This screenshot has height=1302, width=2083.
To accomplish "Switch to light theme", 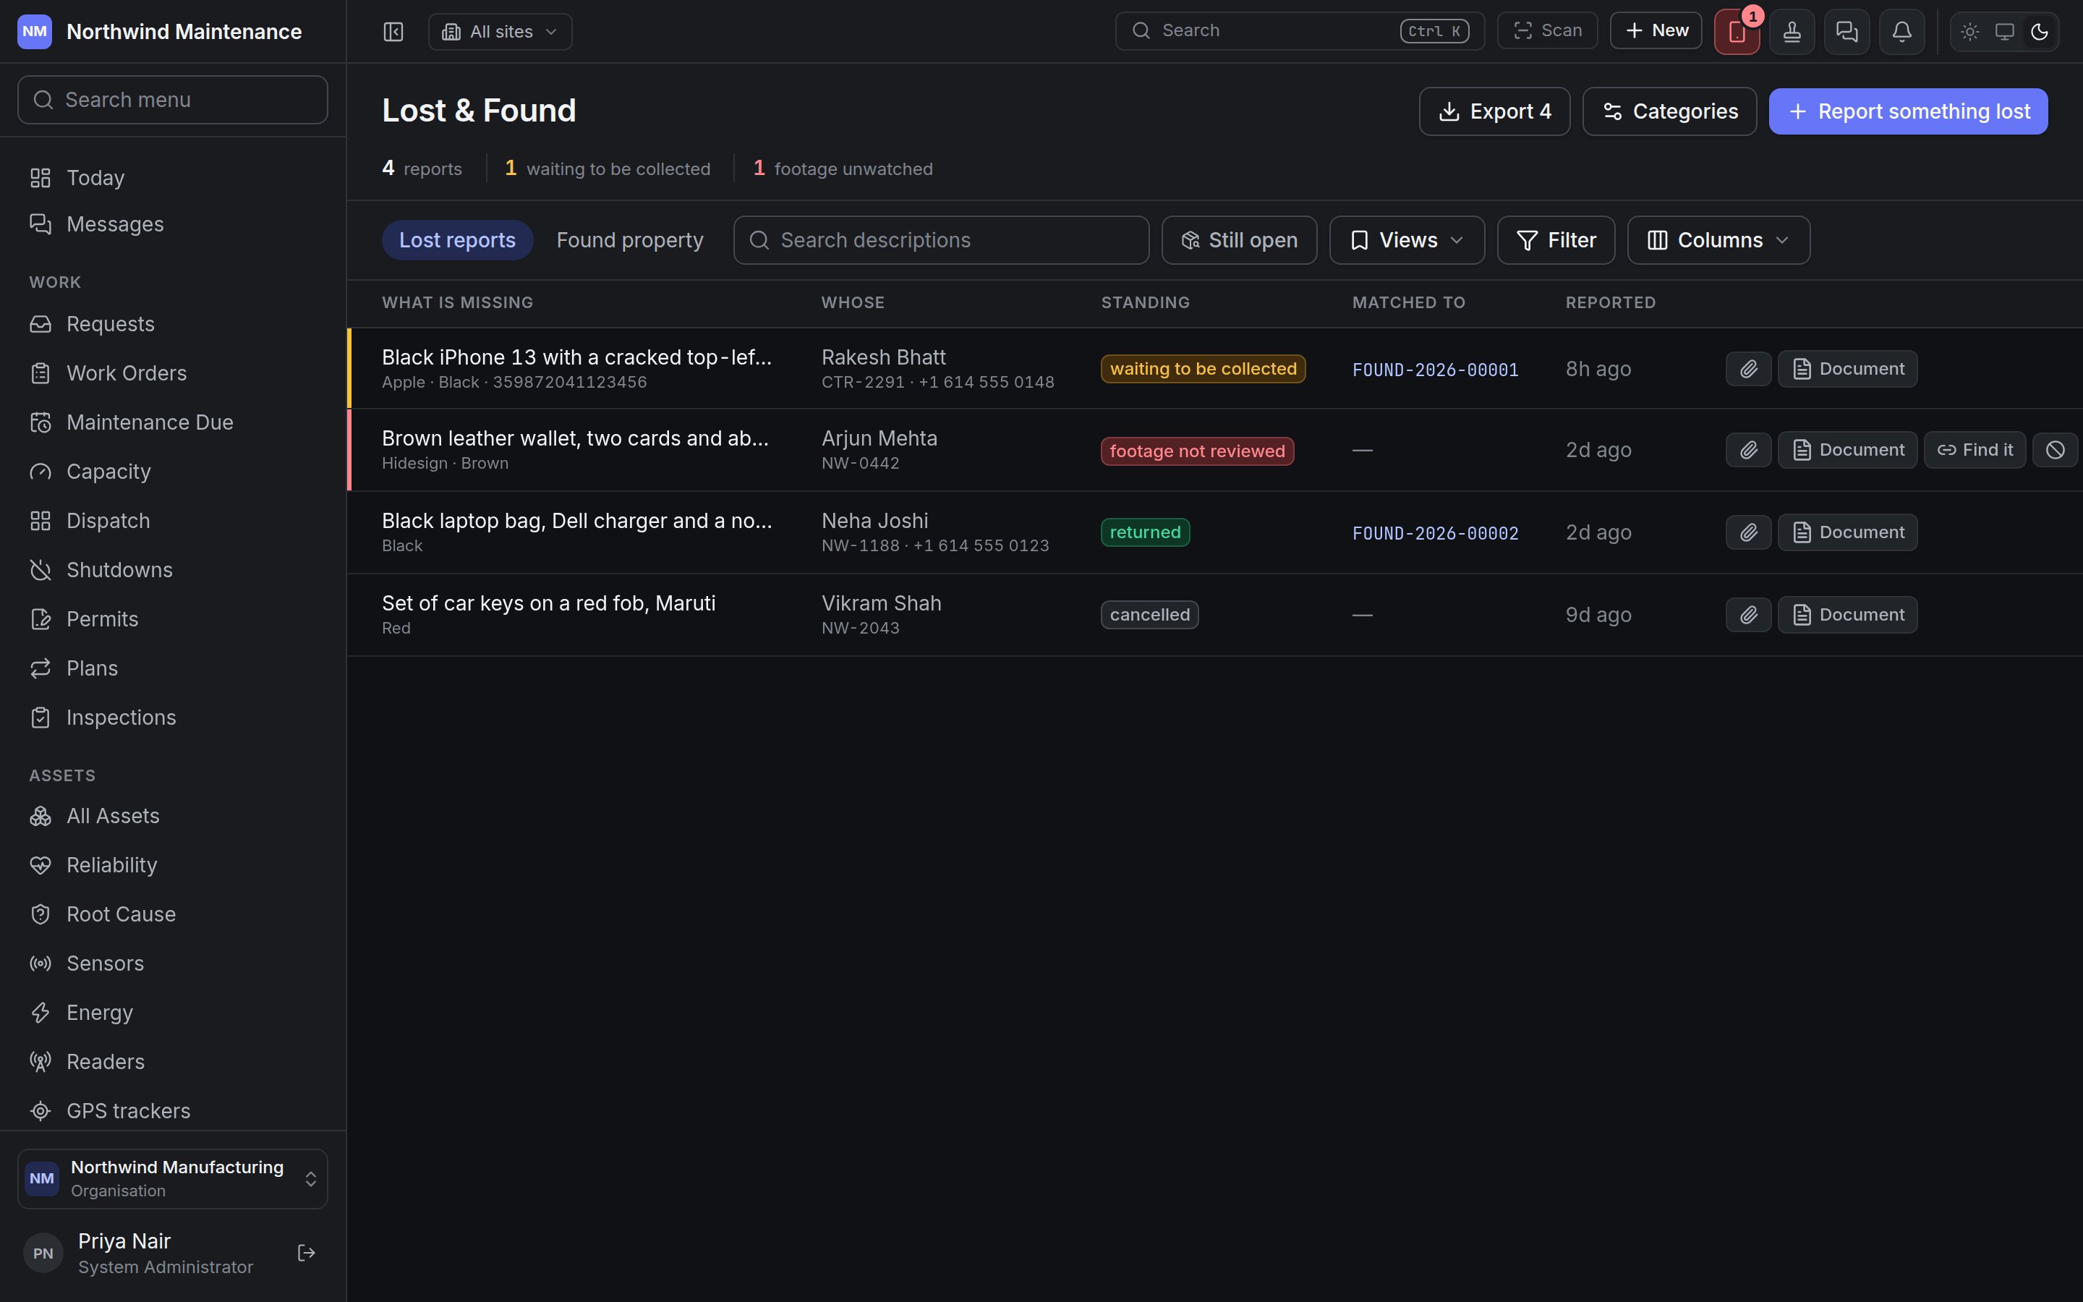I will coord(1970,32).
